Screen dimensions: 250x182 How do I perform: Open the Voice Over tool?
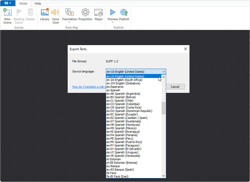pos(55,13)
